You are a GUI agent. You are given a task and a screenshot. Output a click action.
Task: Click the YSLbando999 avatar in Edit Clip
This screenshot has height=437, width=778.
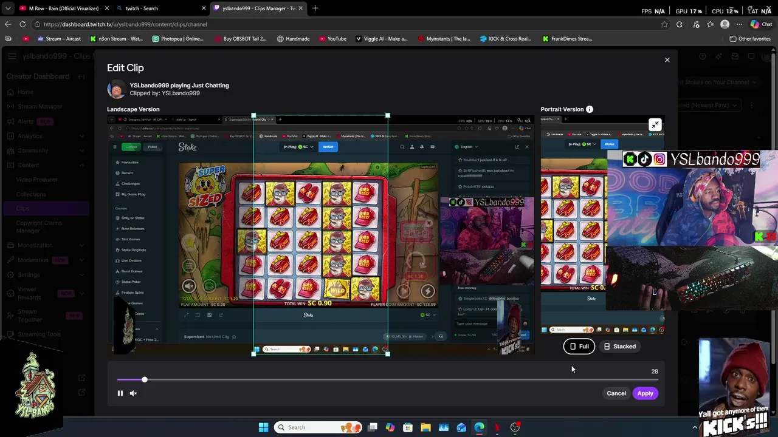click(x=116, y=89)
